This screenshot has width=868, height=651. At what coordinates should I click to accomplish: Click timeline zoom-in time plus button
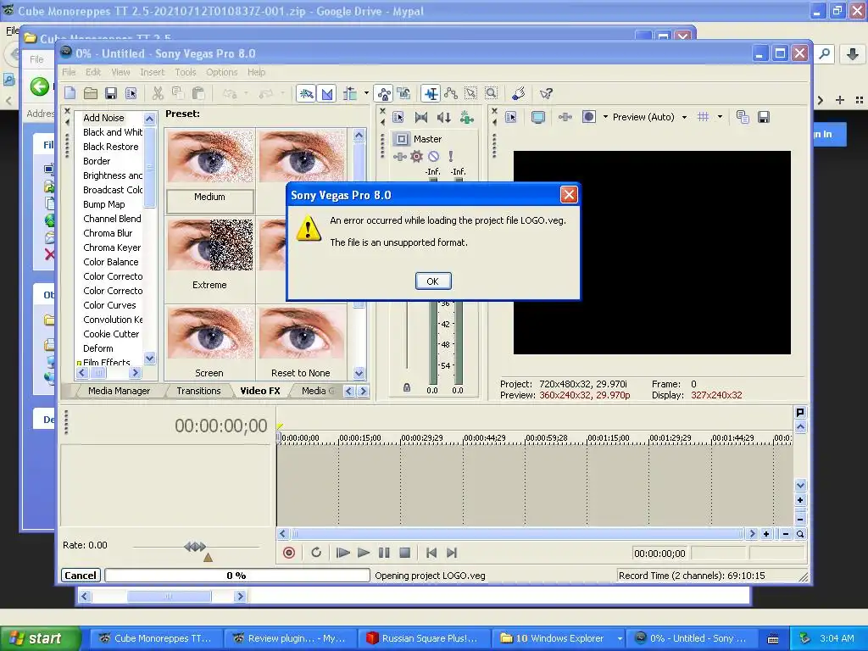(766, 534)
